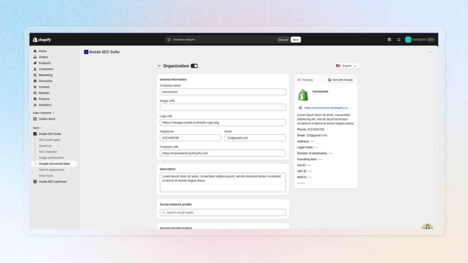The image size is (468, 263).
Task: Open Online Store channel
Action: tap(47, 119)
